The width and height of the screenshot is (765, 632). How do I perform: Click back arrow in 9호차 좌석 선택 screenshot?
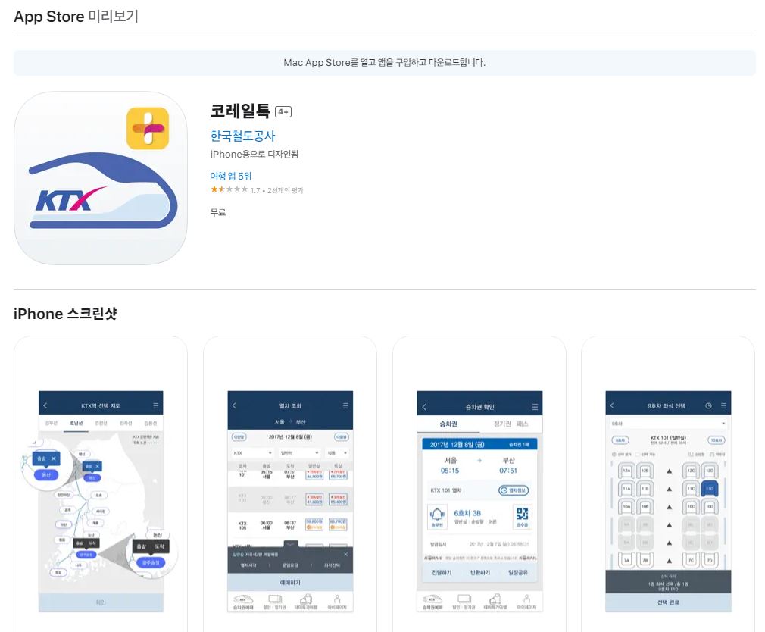pyautogui.click(x=612, y=405)
